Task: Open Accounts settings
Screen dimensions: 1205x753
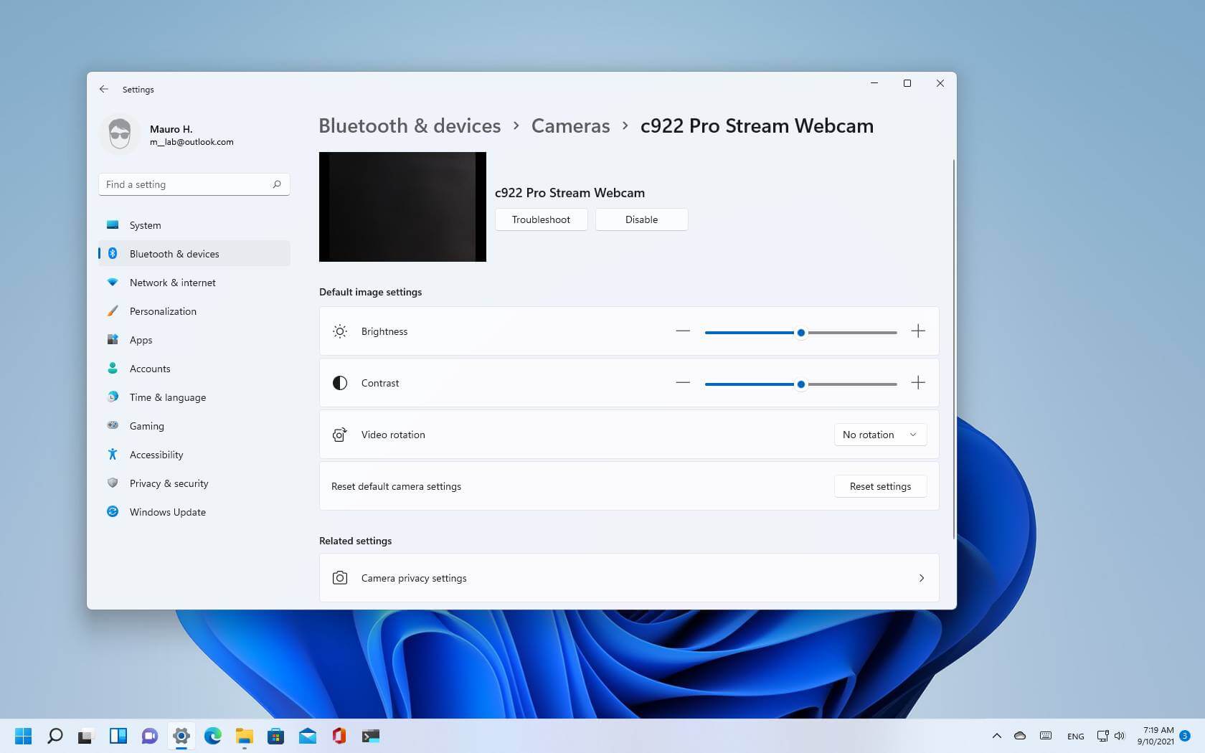Action: 150,368
